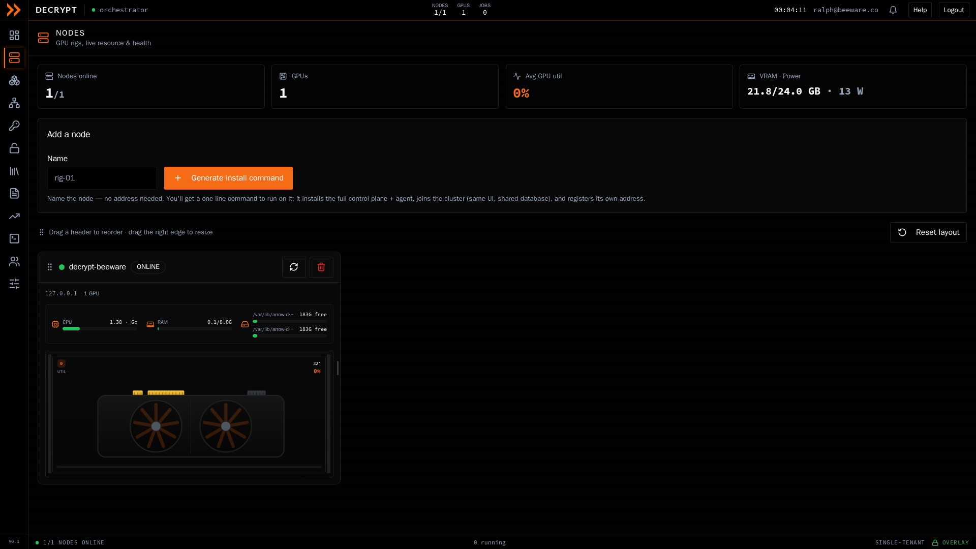976x549 pixels.
Task: Click the GPU 0 index badge
Action: (62, 363)
